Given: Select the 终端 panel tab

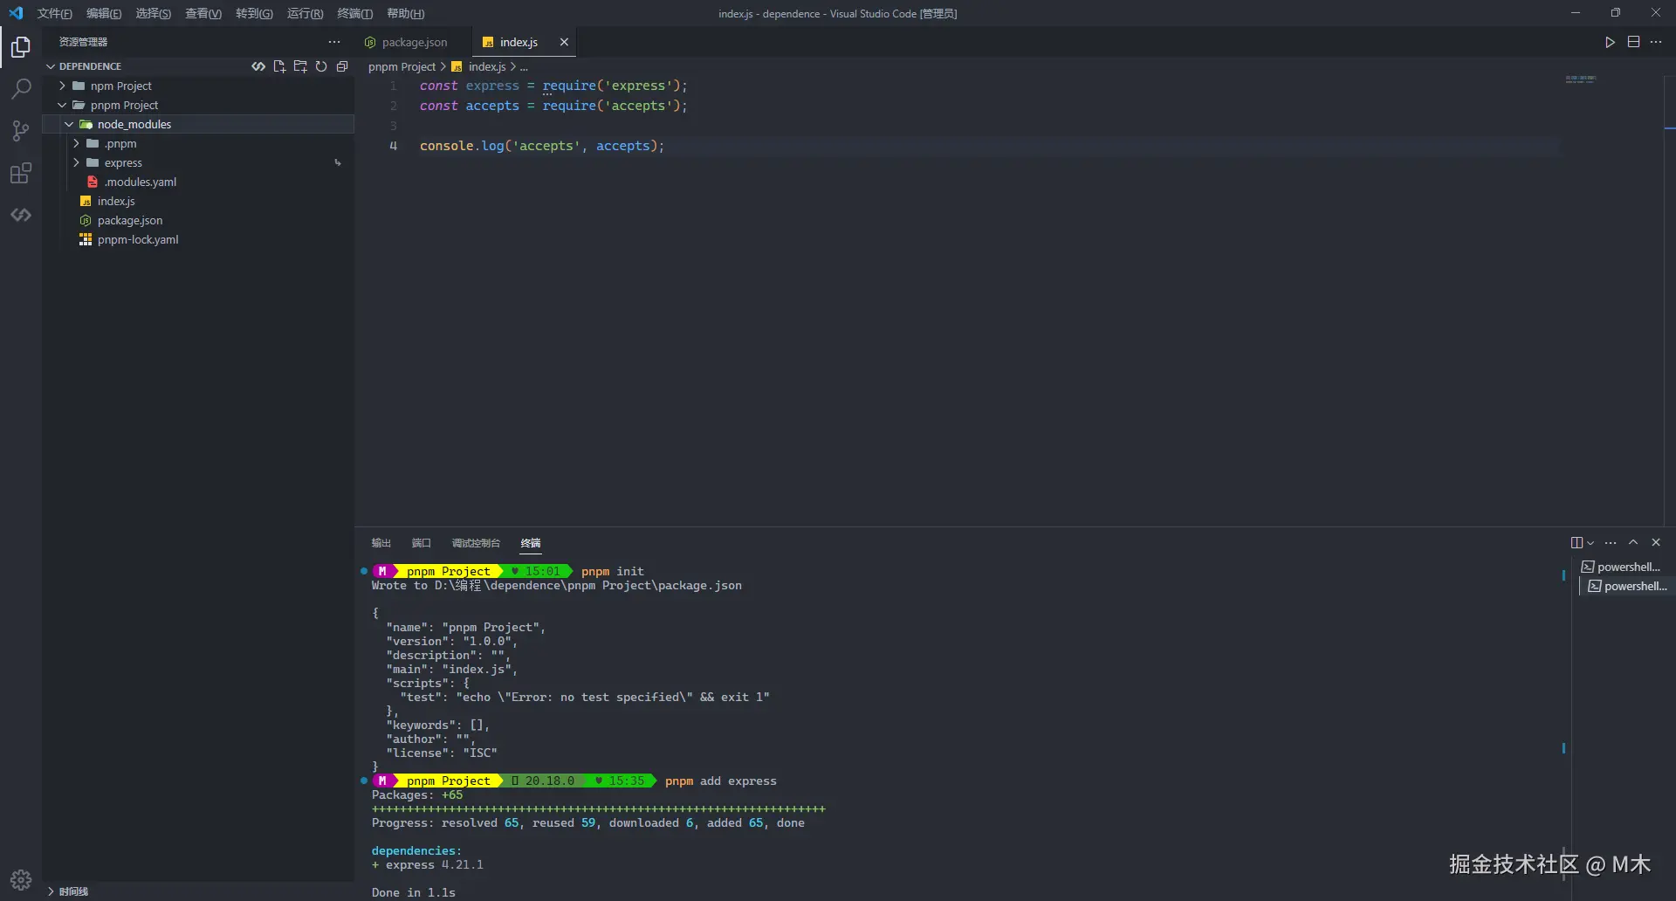Looking at the screenshot, I should pyautogui.click(x=531, y=543).
